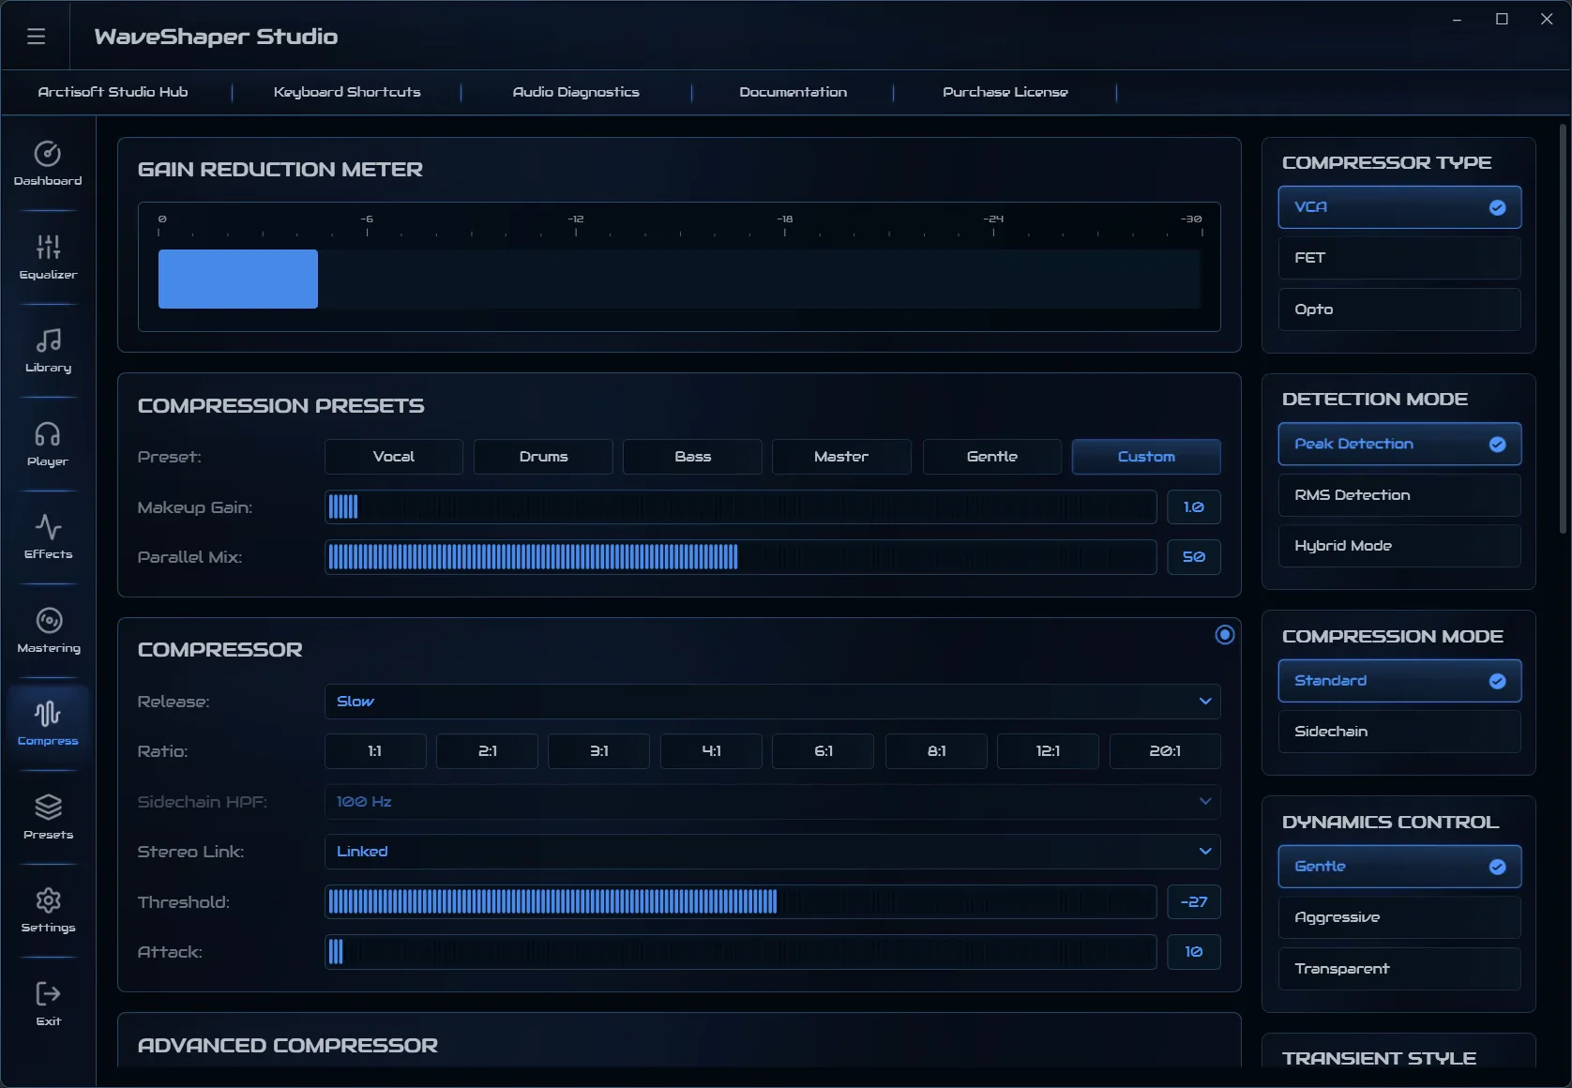The image size is (1572, 1088).
Task: Set ratio to 20:1
Action: 1165,751
